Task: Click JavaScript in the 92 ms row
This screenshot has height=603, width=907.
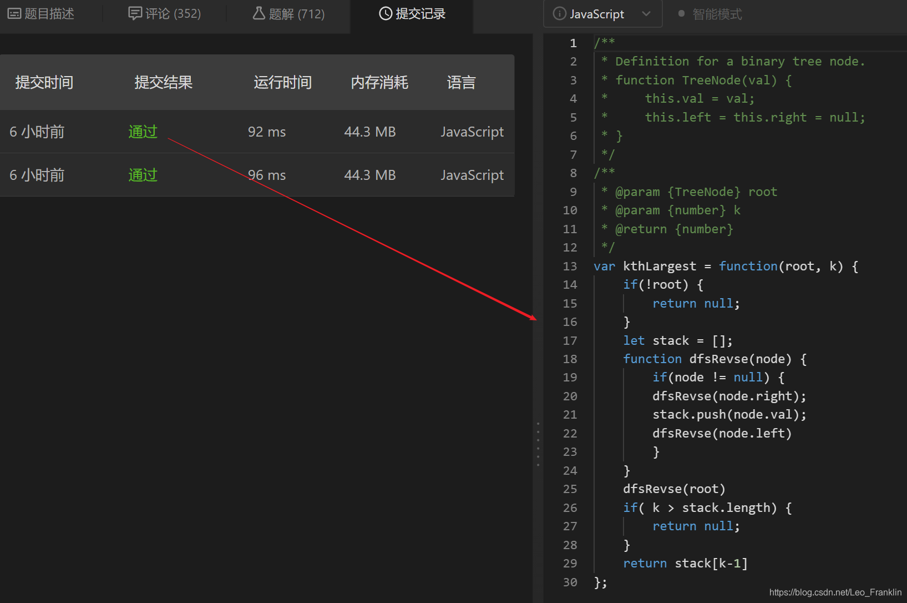Action: [x=472, y=132]
